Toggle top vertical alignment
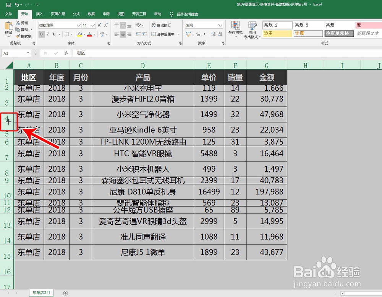The image size is (382, 297). coord(117,25)
